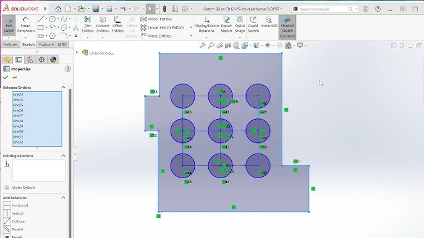
Task: Switch to the Features tab
Action: click(11, 44)
